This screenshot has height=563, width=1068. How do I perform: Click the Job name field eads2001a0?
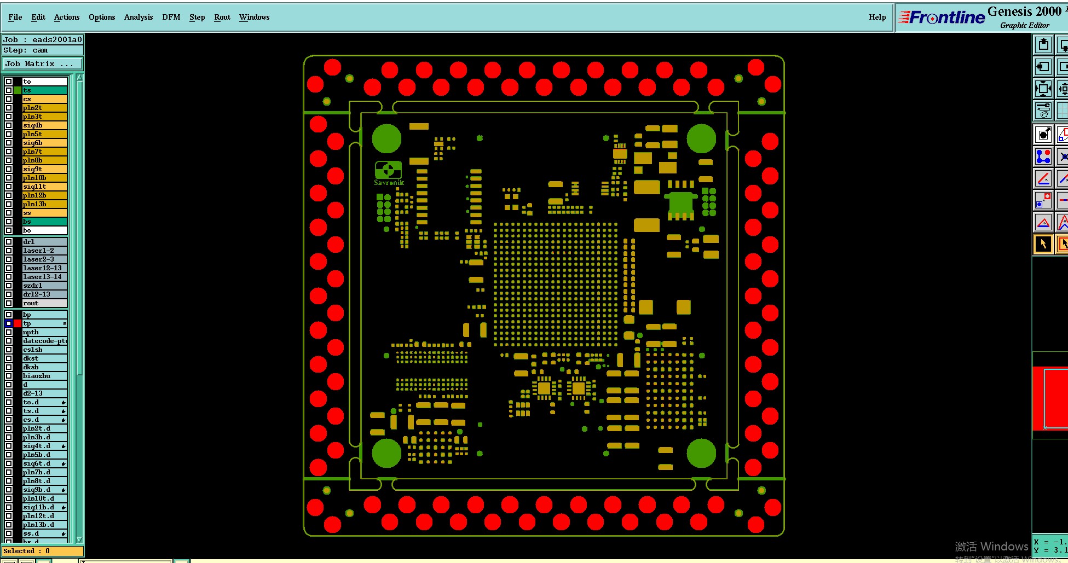(x=43, y=39)
